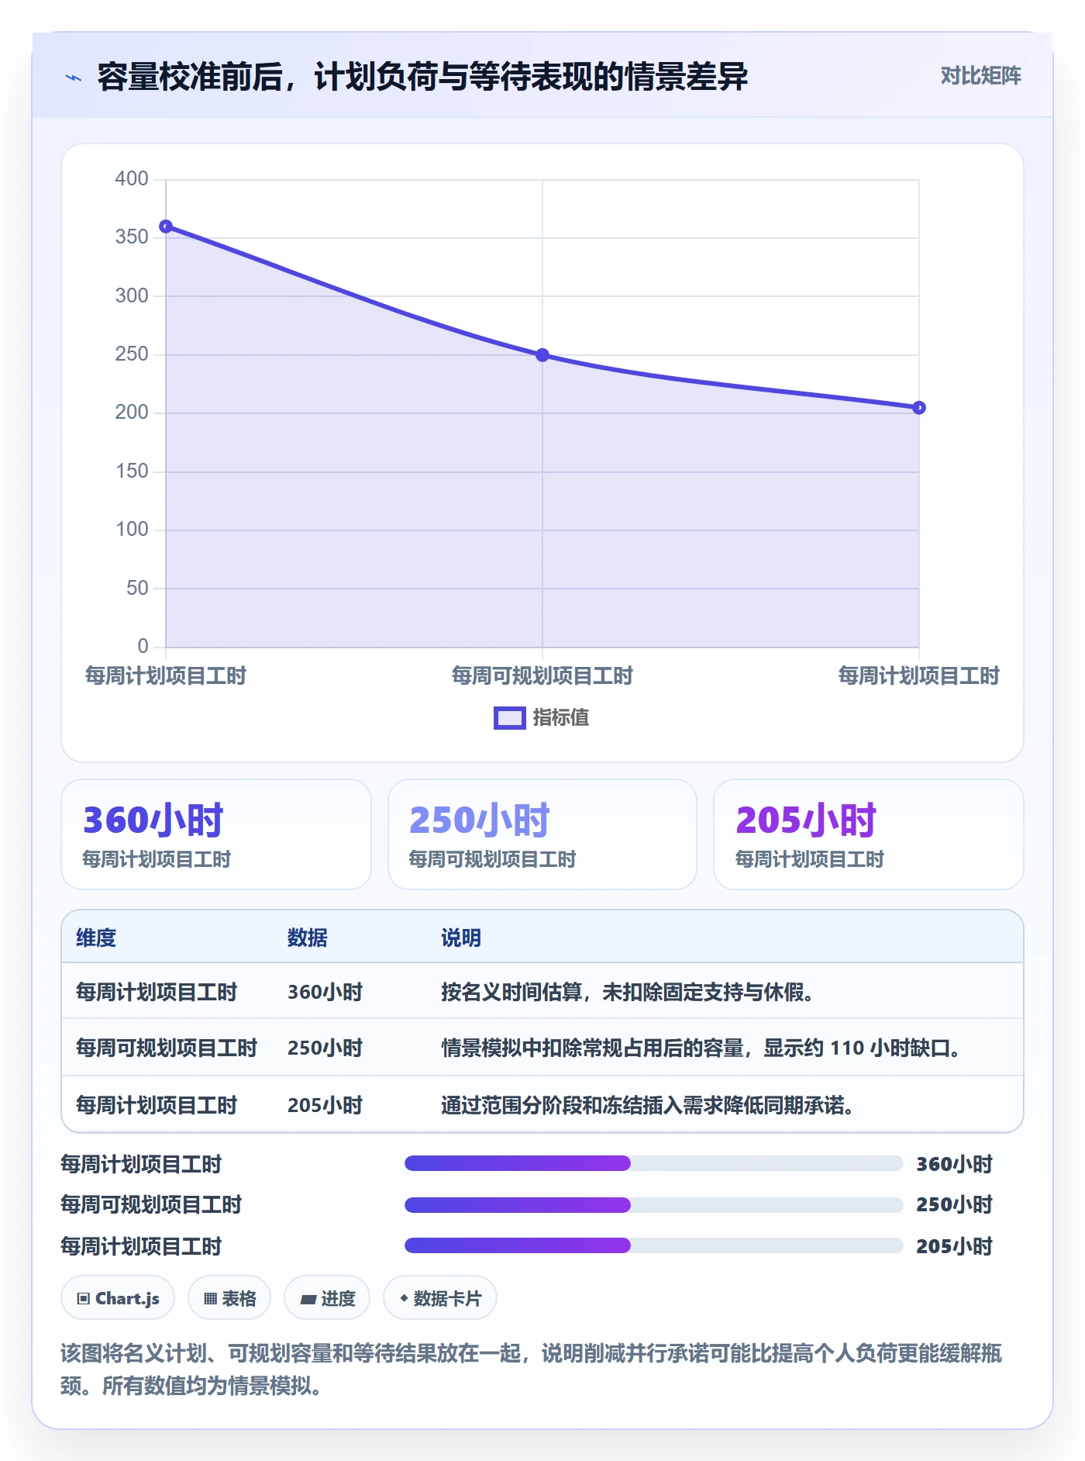Click the description starting with 按名义时间估算
1085x1461 pixels.
tap(627, 993)
